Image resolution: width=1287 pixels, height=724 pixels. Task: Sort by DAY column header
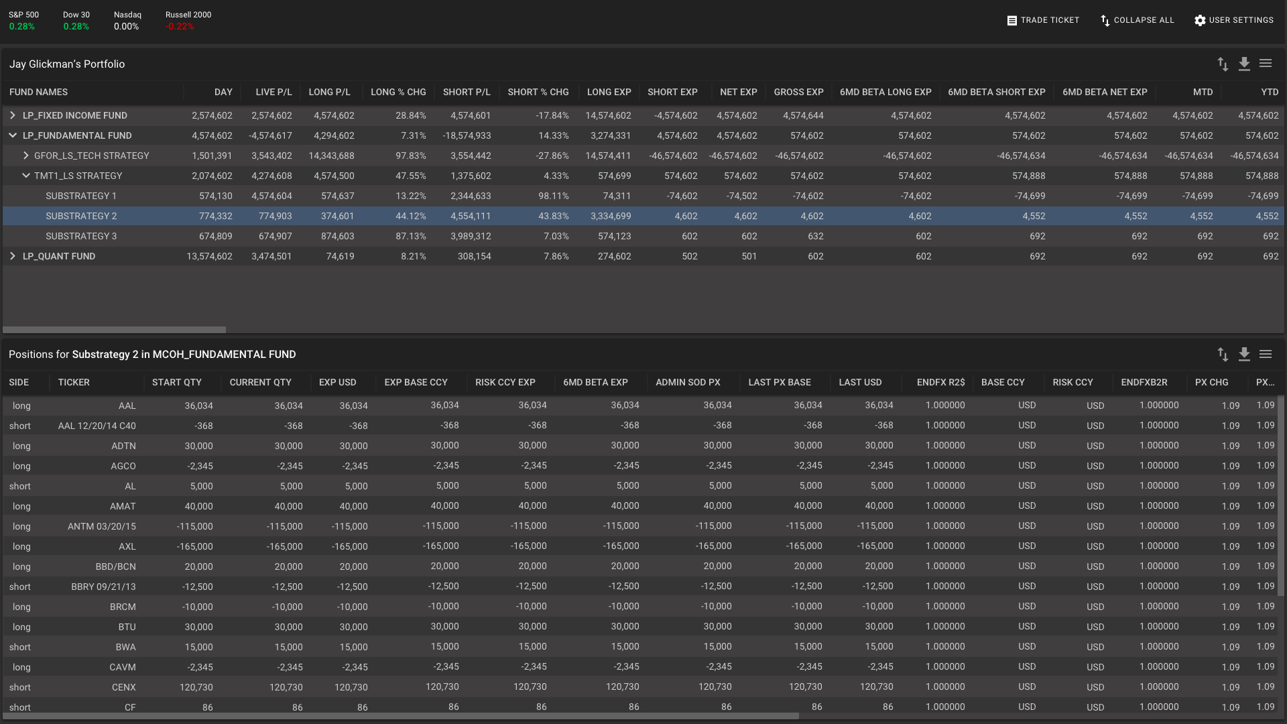tap(223, 92)
